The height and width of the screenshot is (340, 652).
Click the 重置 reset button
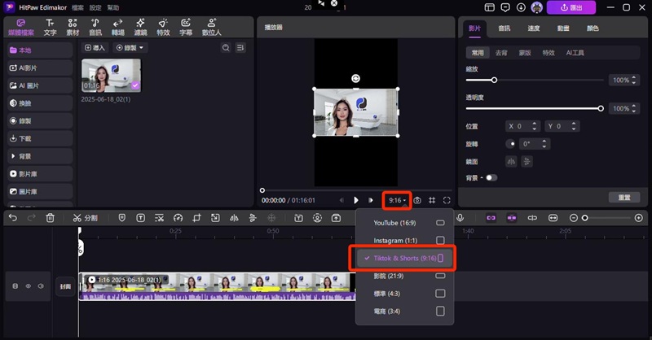(623, 198)
